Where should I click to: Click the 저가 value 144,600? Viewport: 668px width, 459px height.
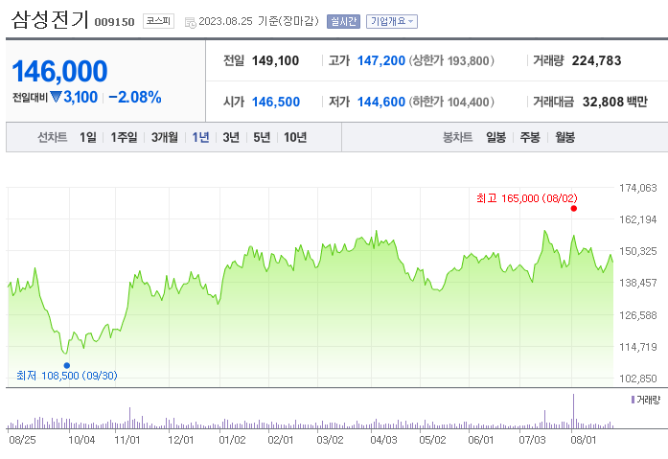380,102
